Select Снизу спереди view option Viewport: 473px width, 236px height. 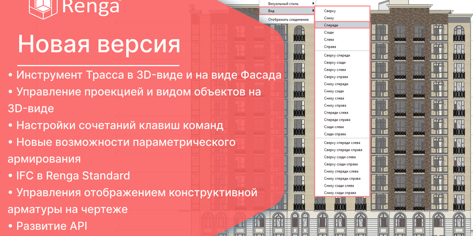pos(342,84)
